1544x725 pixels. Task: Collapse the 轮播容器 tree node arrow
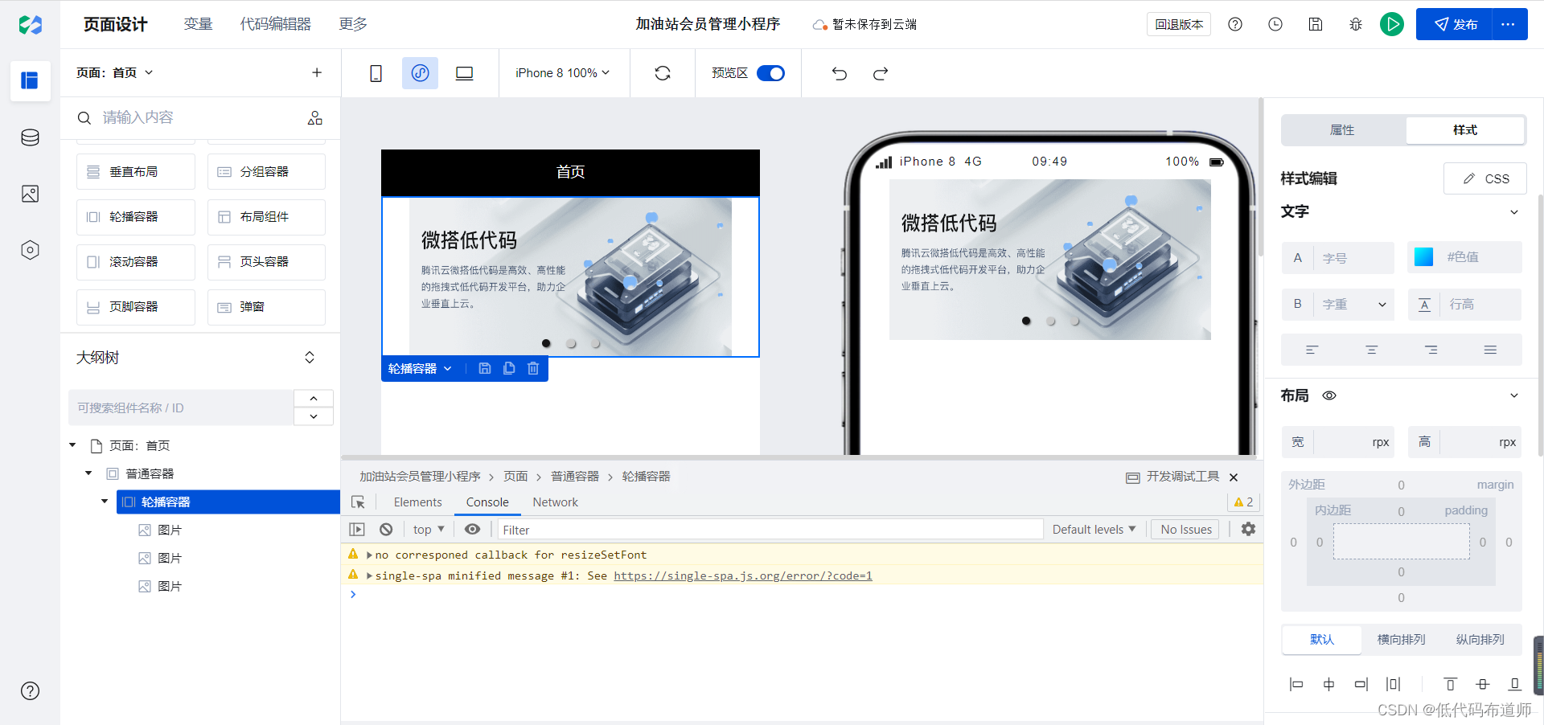click(x=105, y=502)
